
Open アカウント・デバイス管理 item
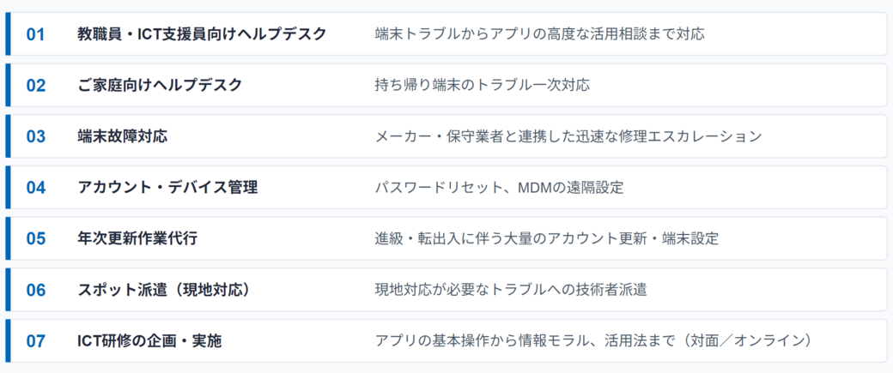click(167, 188)
